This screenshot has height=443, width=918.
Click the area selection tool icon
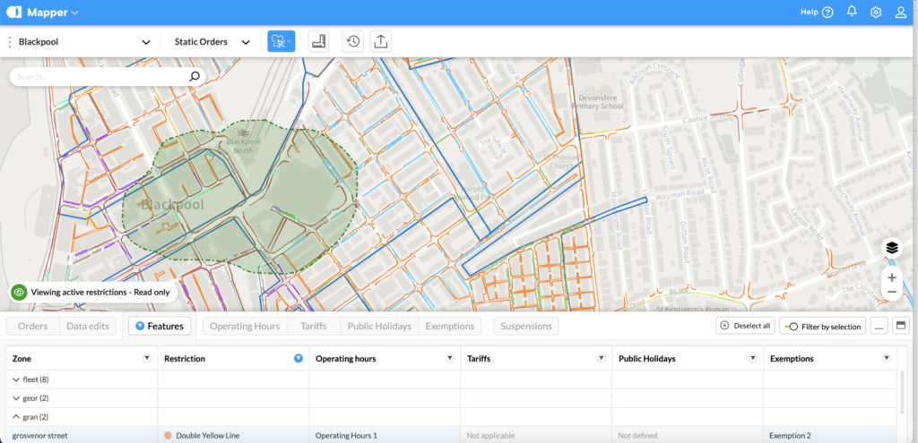tap(281, 42)
